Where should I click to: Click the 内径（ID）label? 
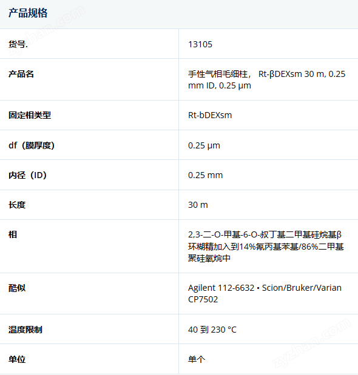point(27,175)
